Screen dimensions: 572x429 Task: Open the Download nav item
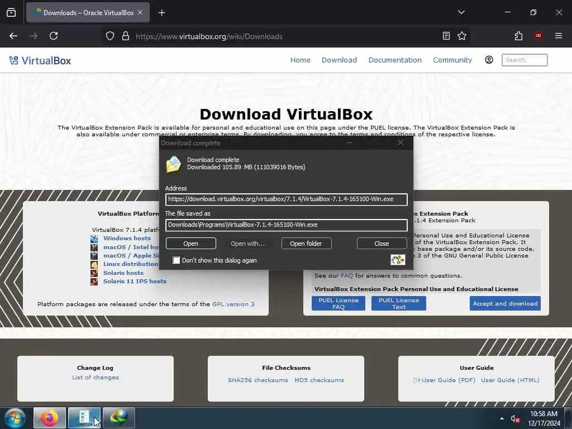click(x=339, y=60)
